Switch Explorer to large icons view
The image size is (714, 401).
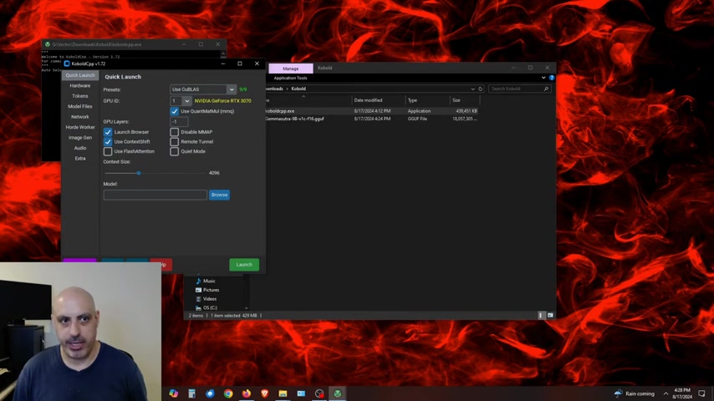pos(550,315)
